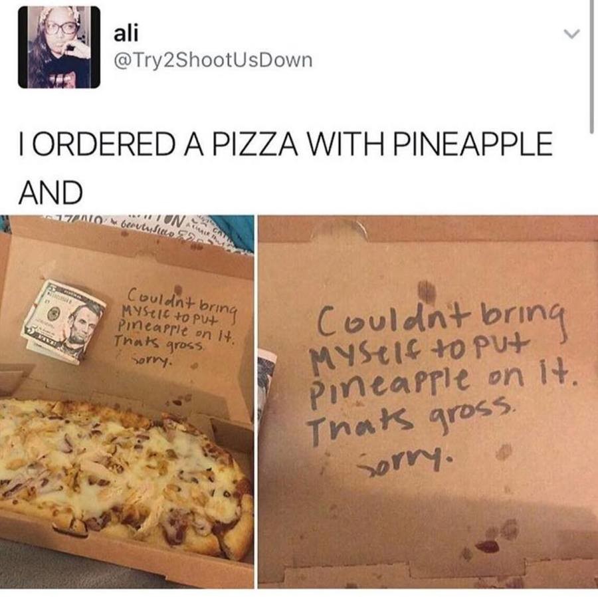Click the display name "ali"
This screenshot has height=597, width=598.
[x=126, y=33]
